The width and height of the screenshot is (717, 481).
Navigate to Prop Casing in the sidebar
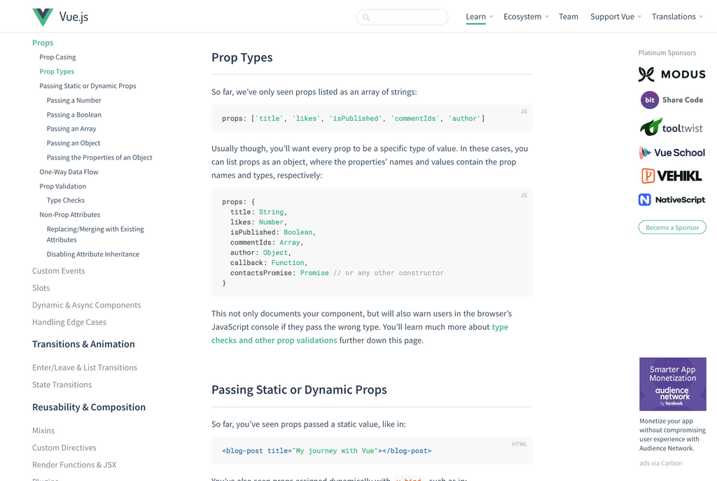(x=57, y=57)
